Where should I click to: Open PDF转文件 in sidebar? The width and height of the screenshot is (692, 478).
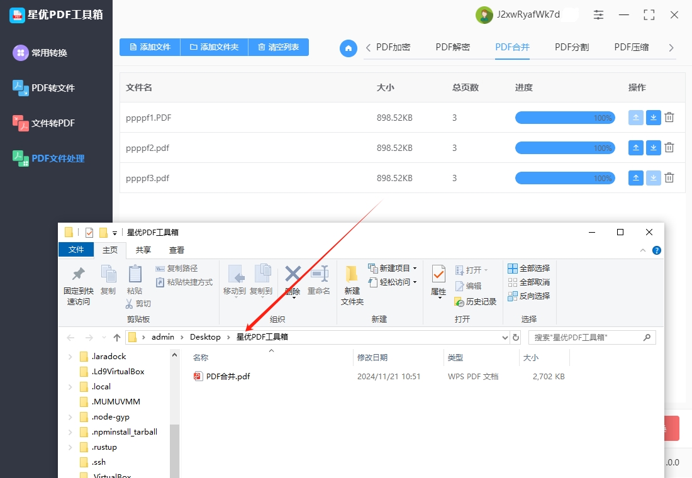point(44,88)
